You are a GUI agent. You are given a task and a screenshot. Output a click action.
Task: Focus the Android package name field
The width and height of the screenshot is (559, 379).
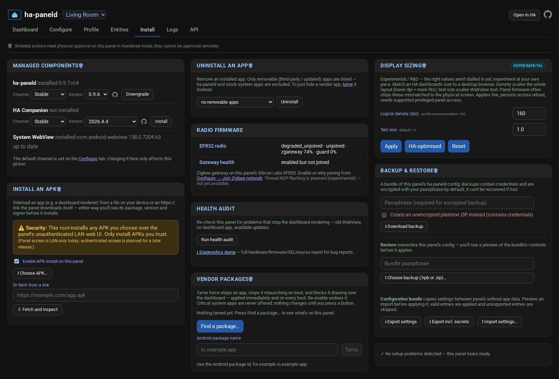pos(267,350)
